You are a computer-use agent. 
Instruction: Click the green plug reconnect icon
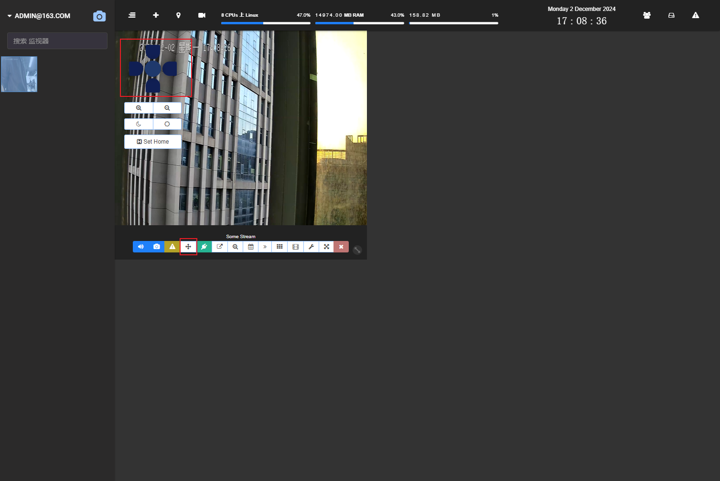click(204, 247)
